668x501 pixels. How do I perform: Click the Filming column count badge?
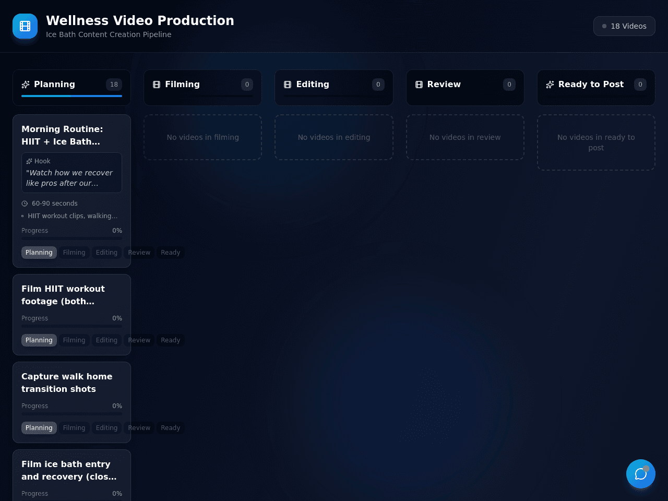point(247,85)
